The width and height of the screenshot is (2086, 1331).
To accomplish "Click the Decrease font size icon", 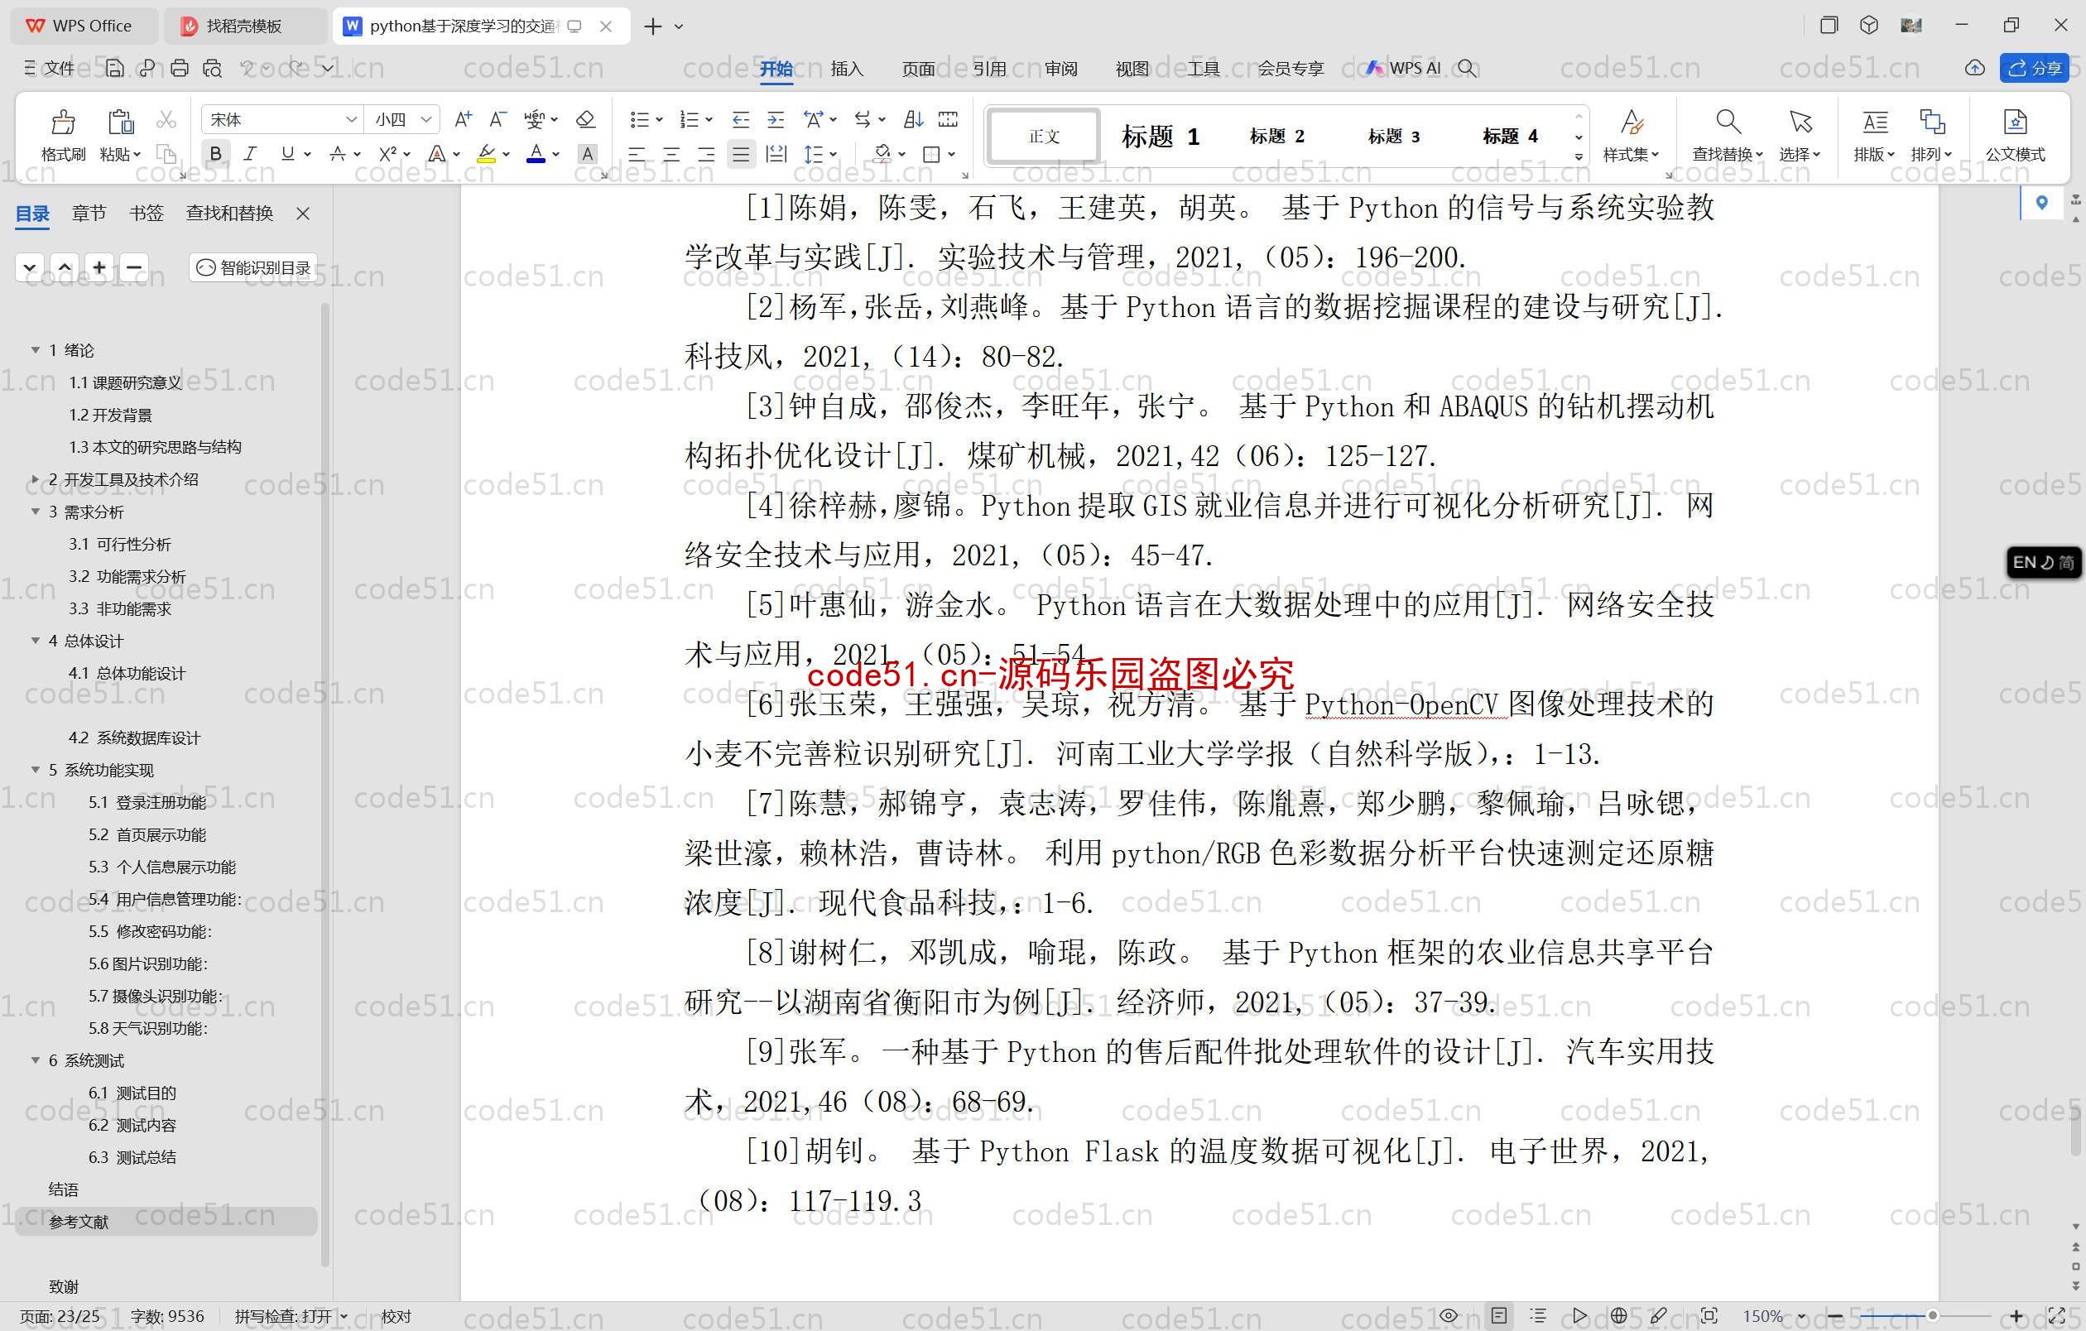I will pos(498,119).
